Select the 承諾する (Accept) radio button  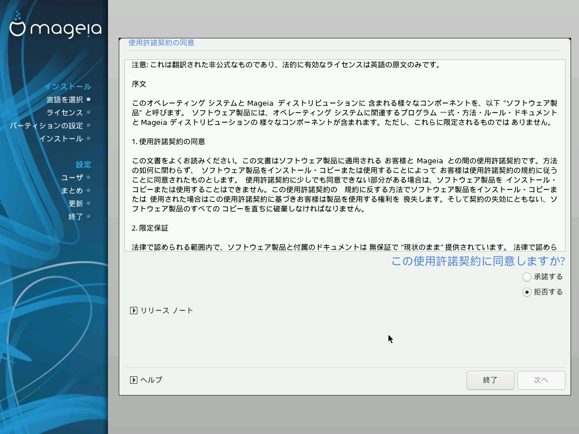(527, 277)
